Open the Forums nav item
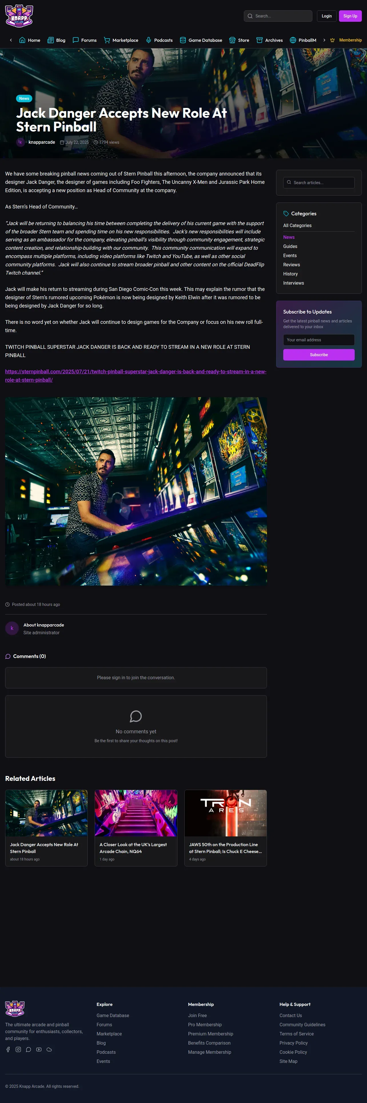Image resolution: width=367 pixels, height=1103 pixels. 85,40
